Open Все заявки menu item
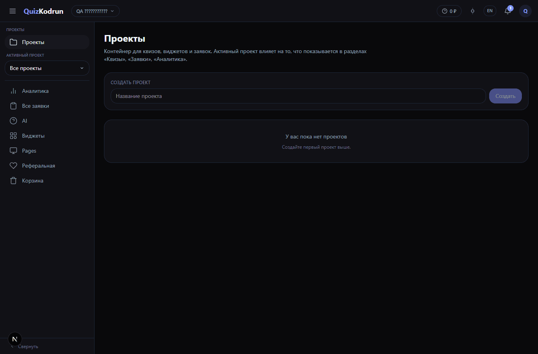 click(47, 106)
